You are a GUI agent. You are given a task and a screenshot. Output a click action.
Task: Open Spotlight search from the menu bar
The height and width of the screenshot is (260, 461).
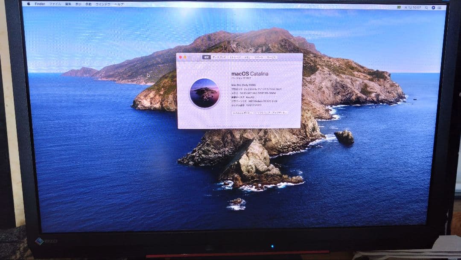coord(426,7)
